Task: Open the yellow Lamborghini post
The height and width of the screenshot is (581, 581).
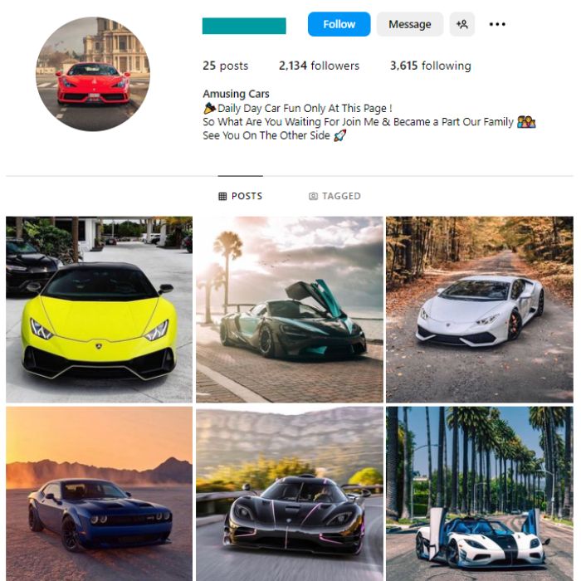Action: tap(100, 310)
